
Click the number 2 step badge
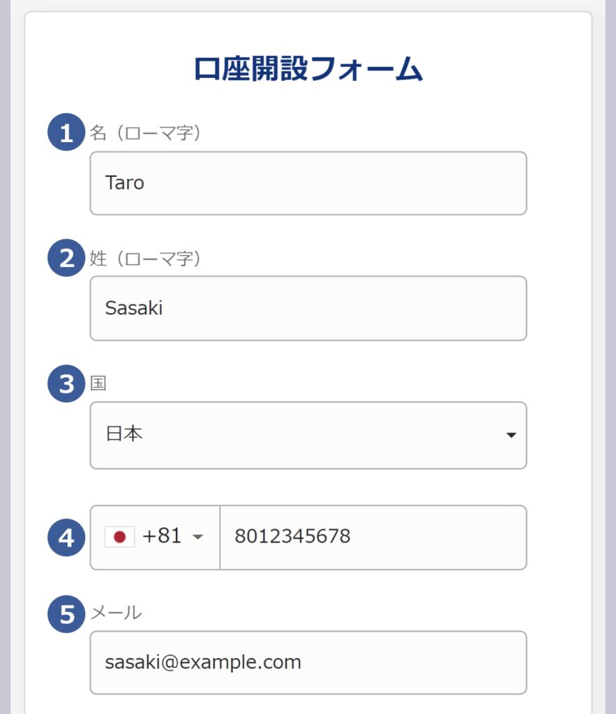[x=66, y=258]
